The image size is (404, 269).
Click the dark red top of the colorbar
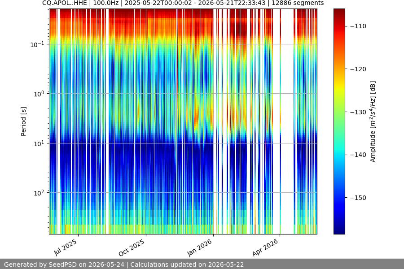339,13
